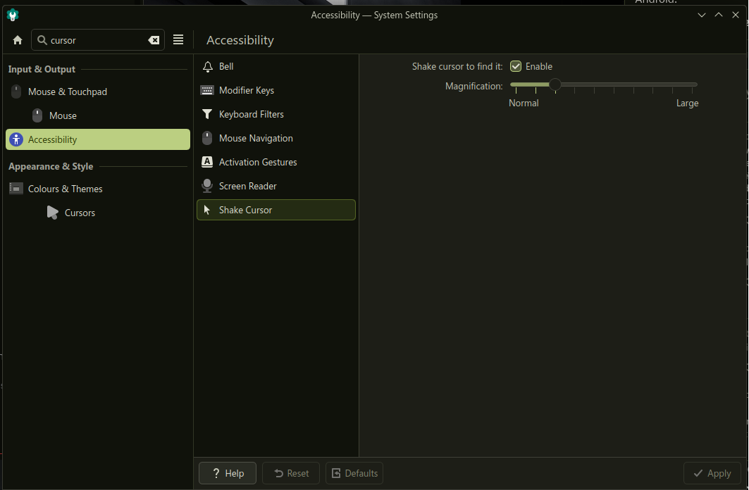Open Mouse & Touchpad in sidebar

pos(98,92)
